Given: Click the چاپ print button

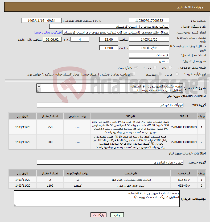Looking at the screenshot, I should (x=117, y=215).
